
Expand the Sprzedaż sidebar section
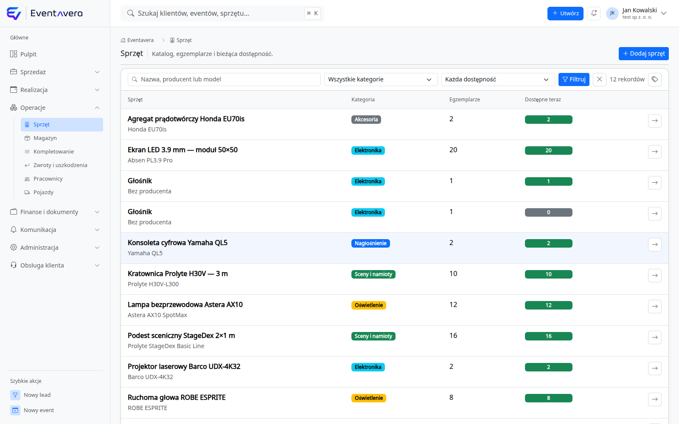pyautogui.click(x=55, y=72)
